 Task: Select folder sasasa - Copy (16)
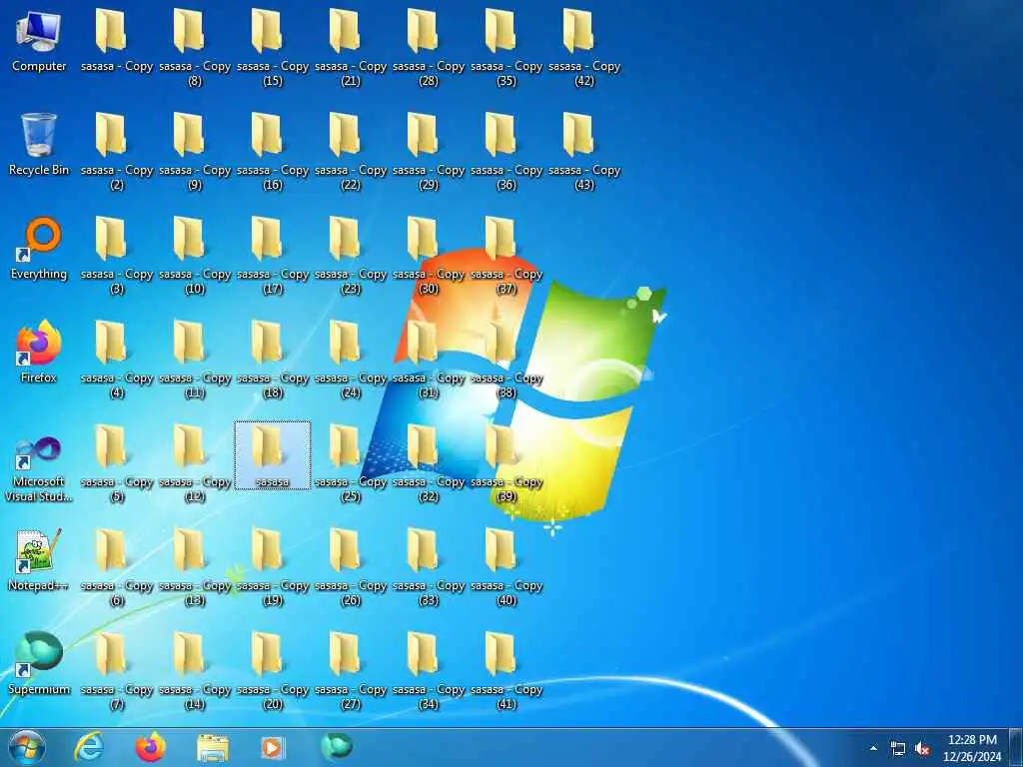(272, 152)
